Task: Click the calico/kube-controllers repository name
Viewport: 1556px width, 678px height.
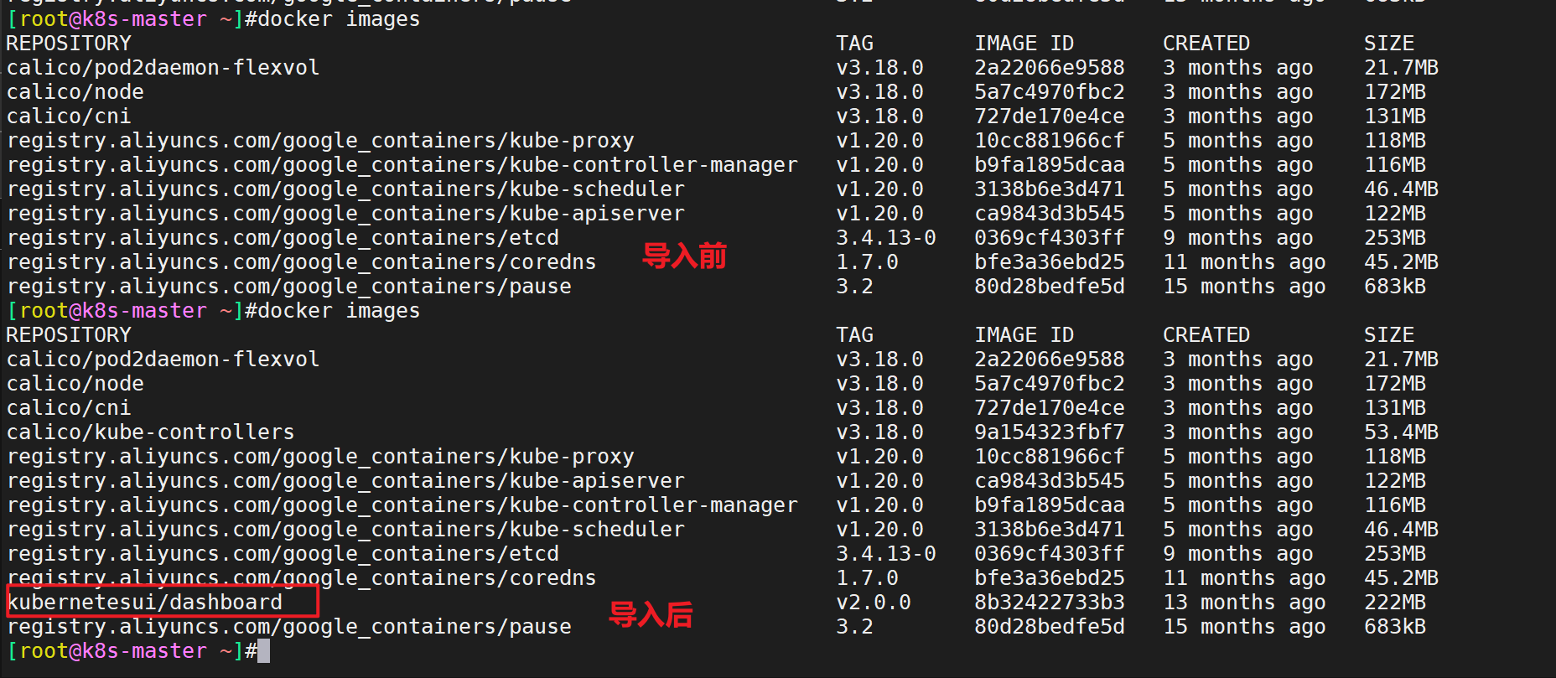Action: 151,432
